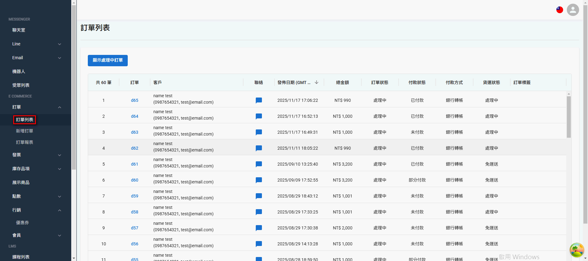
Task: Select 訂單列表 in the sidebar
Action: tap(25, 120)
